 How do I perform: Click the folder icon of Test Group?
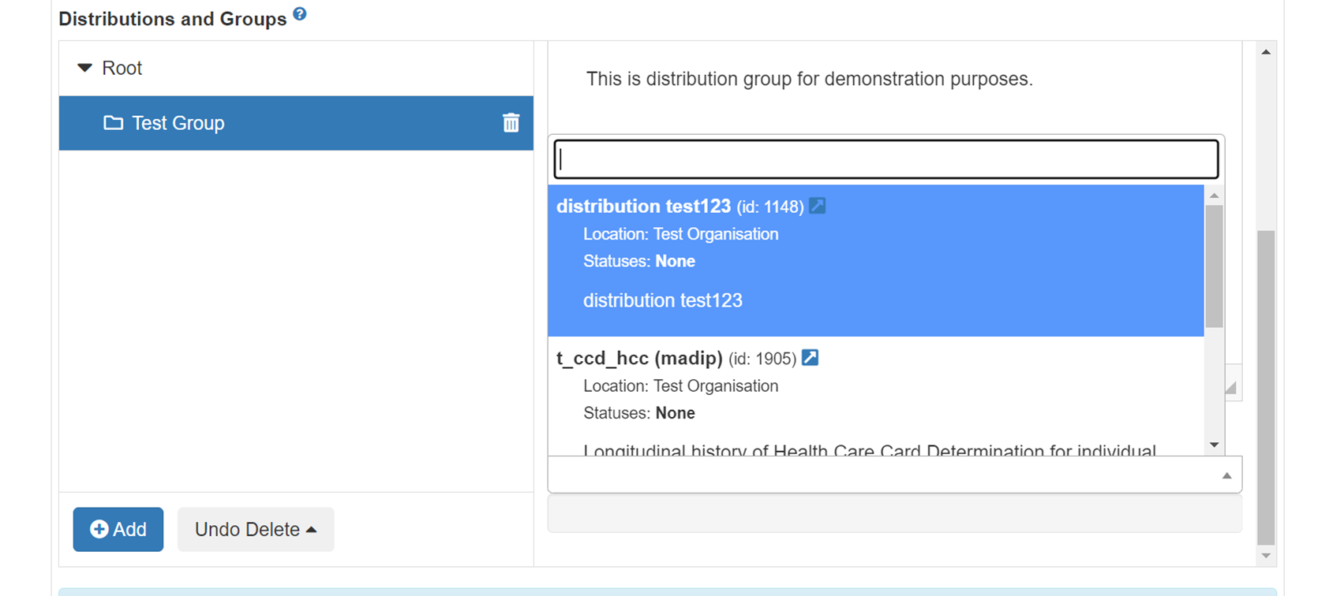click(114, 123)
